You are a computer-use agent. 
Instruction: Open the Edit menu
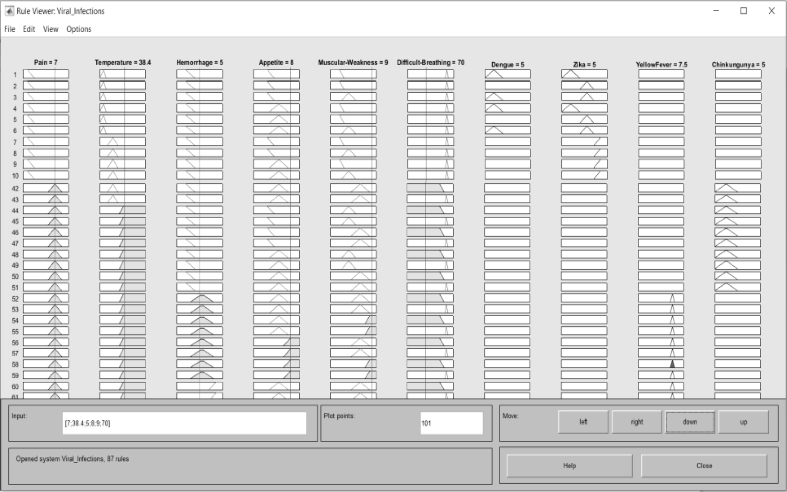tap(29, 29)
